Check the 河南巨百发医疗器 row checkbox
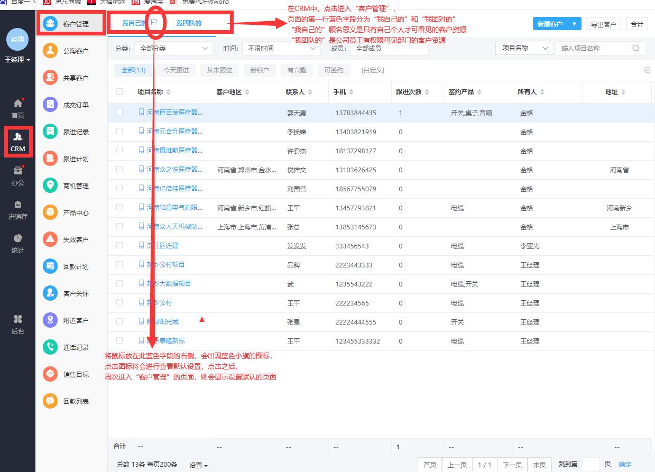The height and width of the screenshot is (472, 655). pyautogui.click(x=119, y=112)
